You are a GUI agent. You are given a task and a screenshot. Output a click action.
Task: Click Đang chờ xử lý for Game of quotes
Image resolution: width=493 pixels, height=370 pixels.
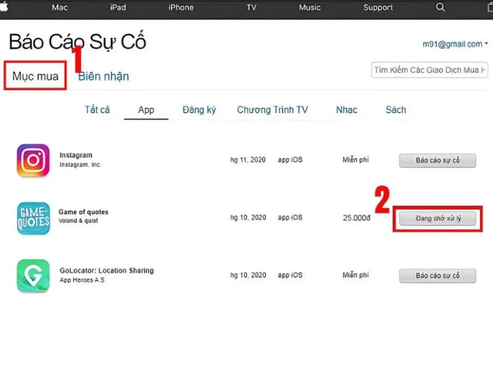[x=438, y=218]
